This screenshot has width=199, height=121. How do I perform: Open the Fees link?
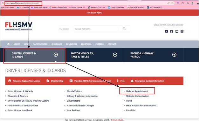tap(122, 81)
